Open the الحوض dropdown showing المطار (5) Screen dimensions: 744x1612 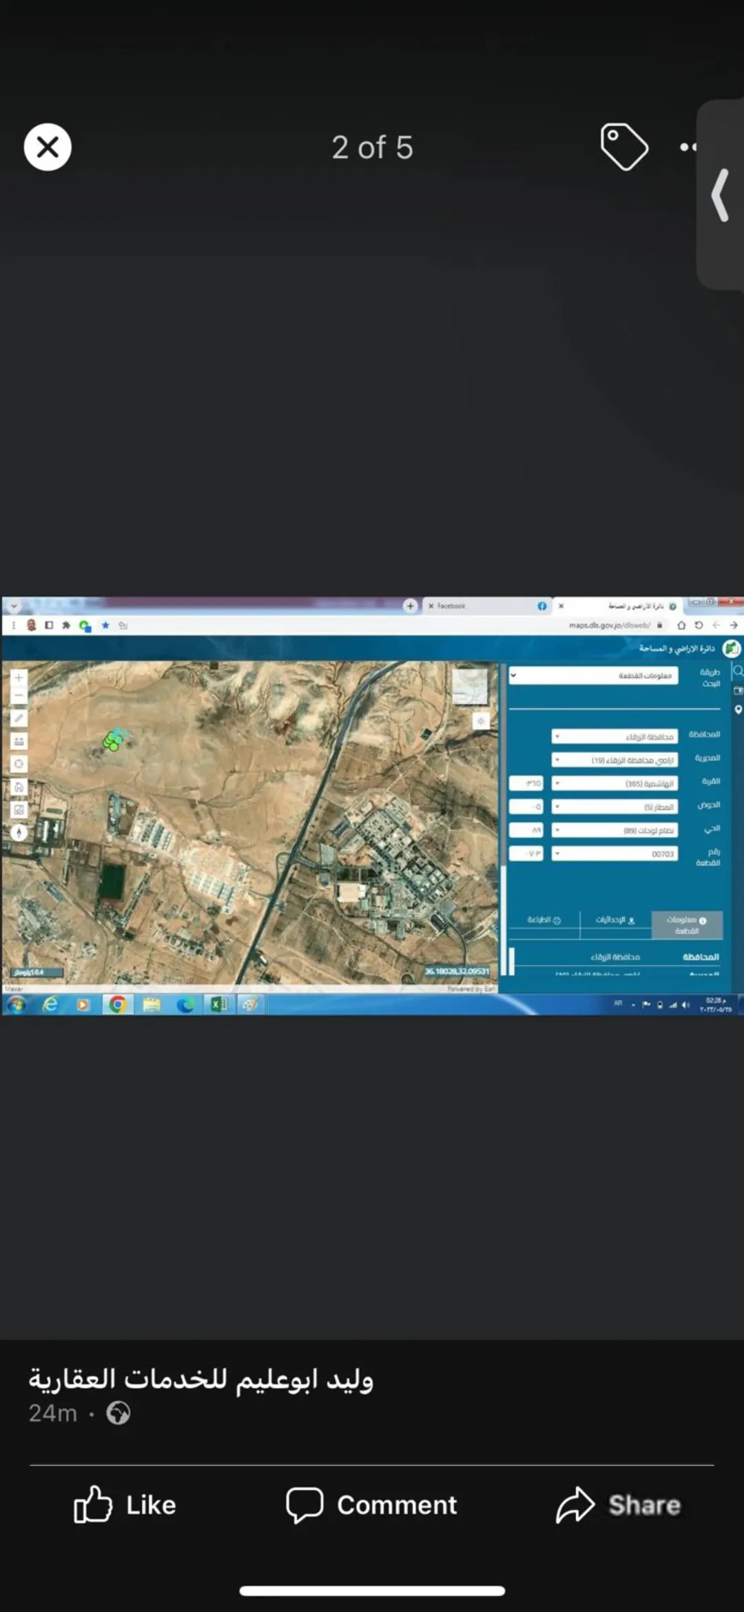click(614, 807)
